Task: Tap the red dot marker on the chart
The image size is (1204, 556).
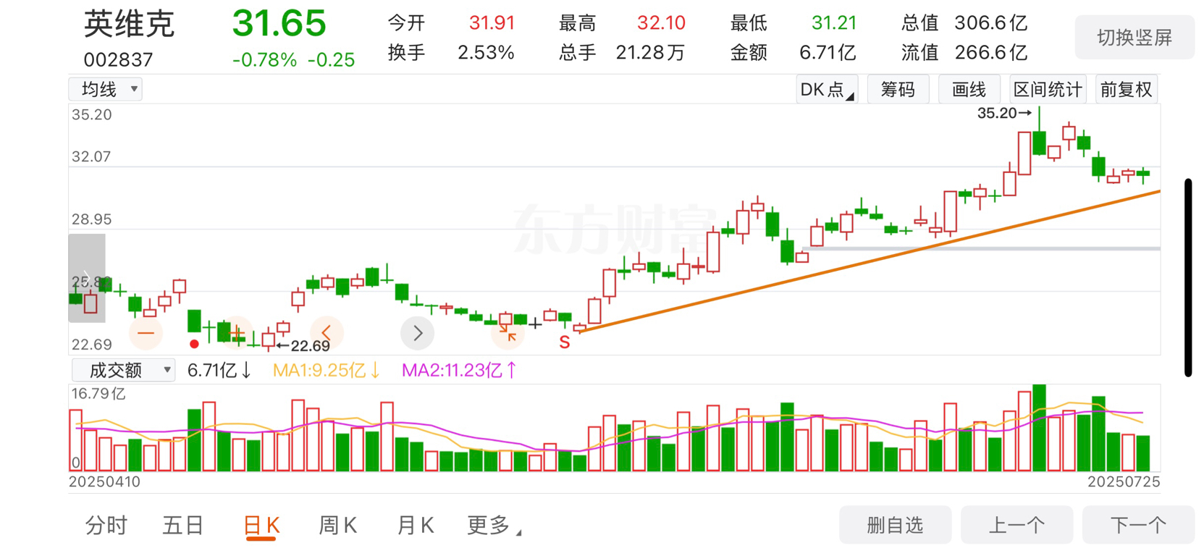Action: coord(193,344)
